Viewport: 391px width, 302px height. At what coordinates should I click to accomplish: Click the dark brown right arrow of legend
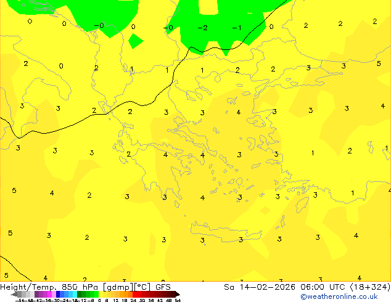pyautogui.click(x=178, y=295)
